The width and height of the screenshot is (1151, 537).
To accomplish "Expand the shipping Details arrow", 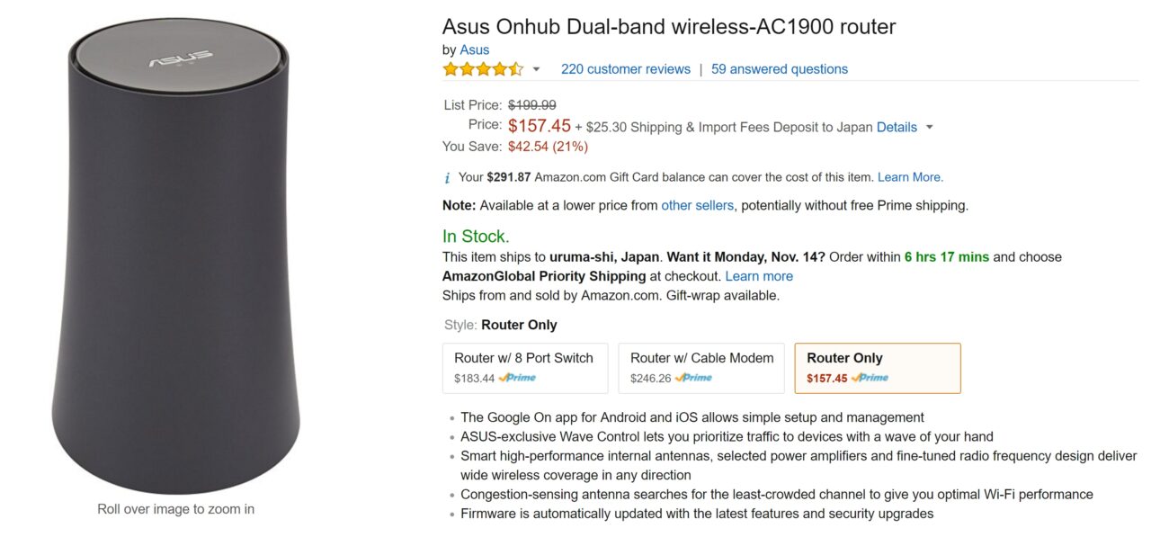I will (930, 127).
